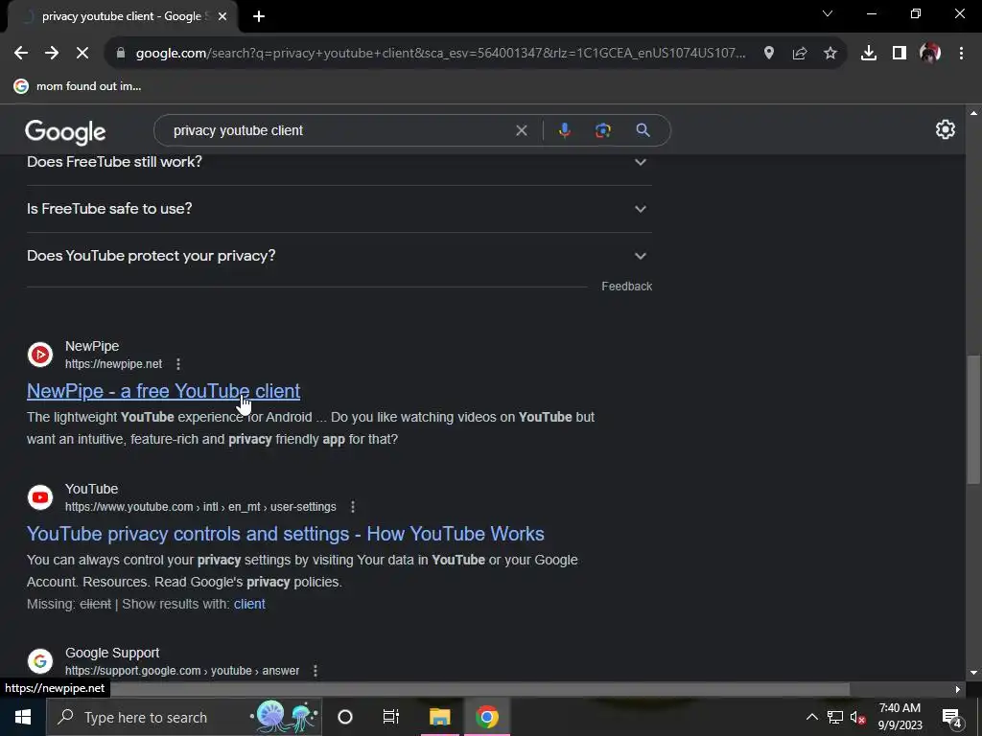Open the 'mom found out im...' bookmark
The image size is (982, 736).
tap(78, 86)
